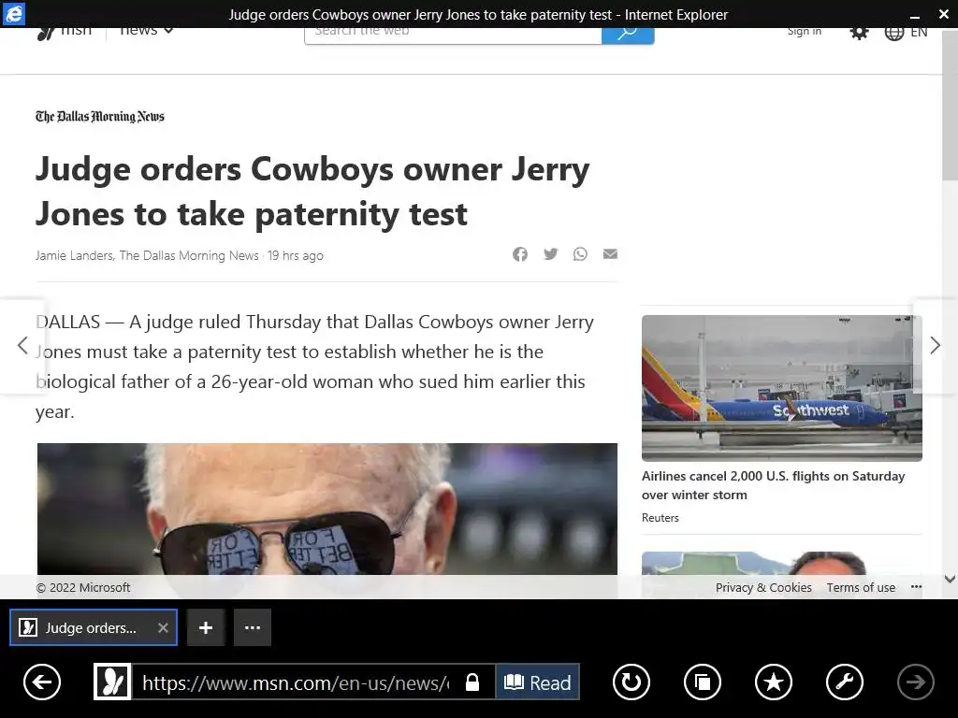The width and height of the screenshot is (958, 718).
Task: Open language globe EN selector
Action: [x=906, y=33]
